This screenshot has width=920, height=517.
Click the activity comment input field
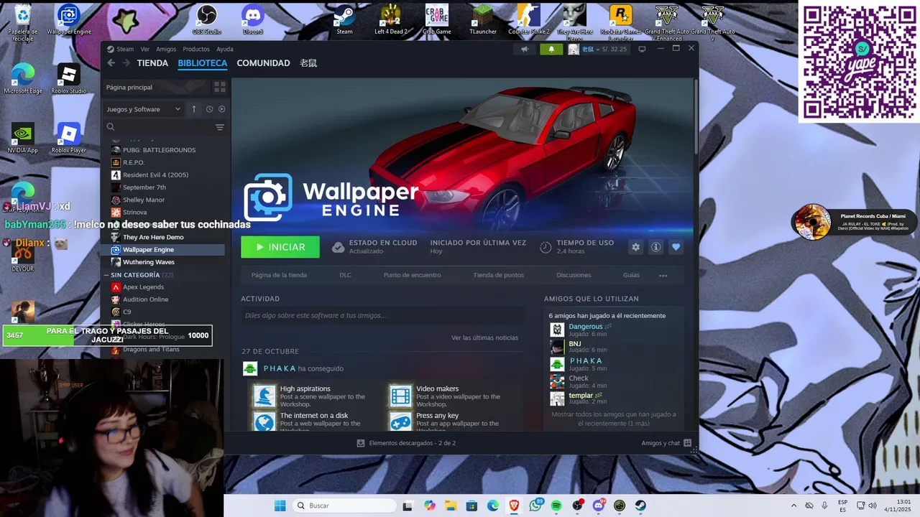click(382, 315)
